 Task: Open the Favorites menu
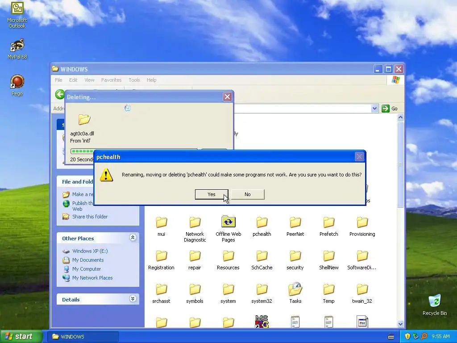[x=111, y=80]
